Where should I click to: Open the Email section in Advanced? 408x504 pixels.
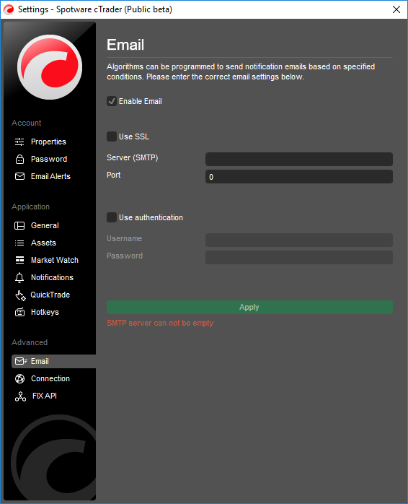(x=53, y=361)
